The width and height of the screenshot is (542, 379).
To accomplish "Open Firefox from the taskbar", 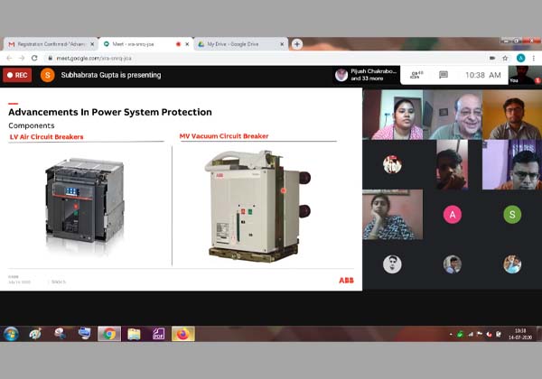I will point(183,334).
